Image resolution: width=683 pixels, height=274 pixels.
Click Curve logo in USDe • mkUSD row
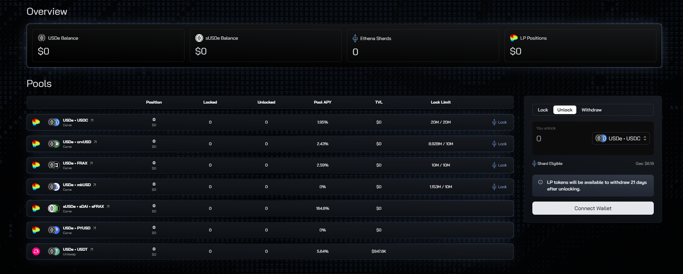[36, 187]
